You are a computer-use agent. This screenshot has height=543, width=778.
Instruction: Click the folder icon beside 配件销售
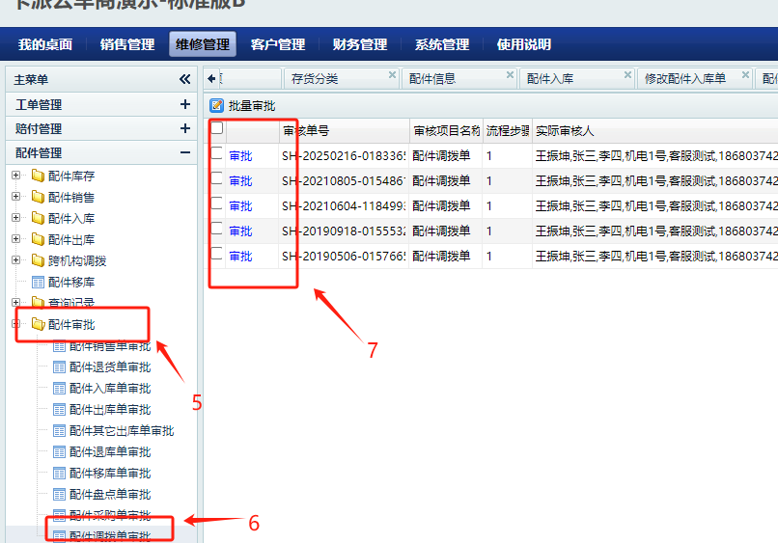click(x=38, y=197)
